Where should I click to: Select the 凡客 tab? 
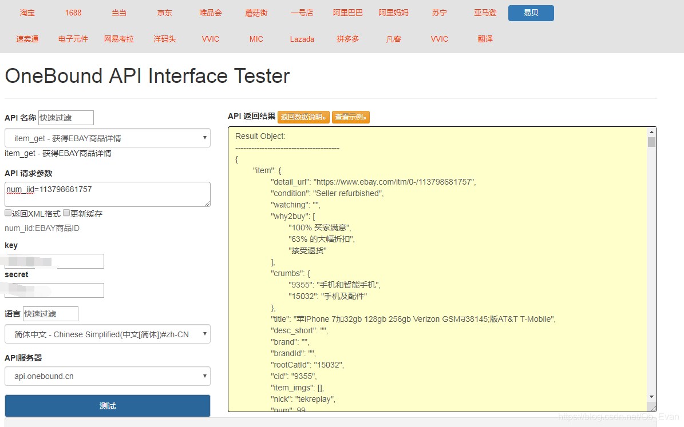393,39
